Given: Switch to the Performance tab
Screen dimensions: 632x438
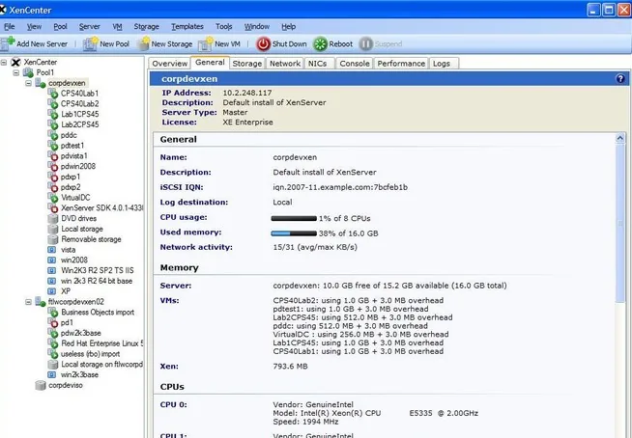Looking at the screenshot, I should (x=401, y=64).
